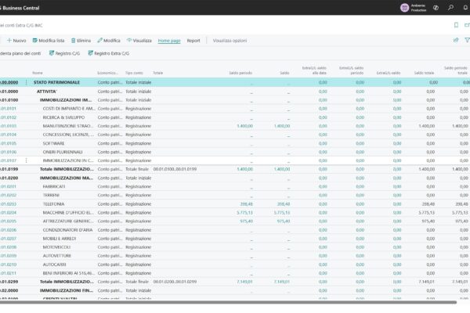Click the Registro C/G icon
Viewport: 470px width, 313px height.
coord(52,53)
